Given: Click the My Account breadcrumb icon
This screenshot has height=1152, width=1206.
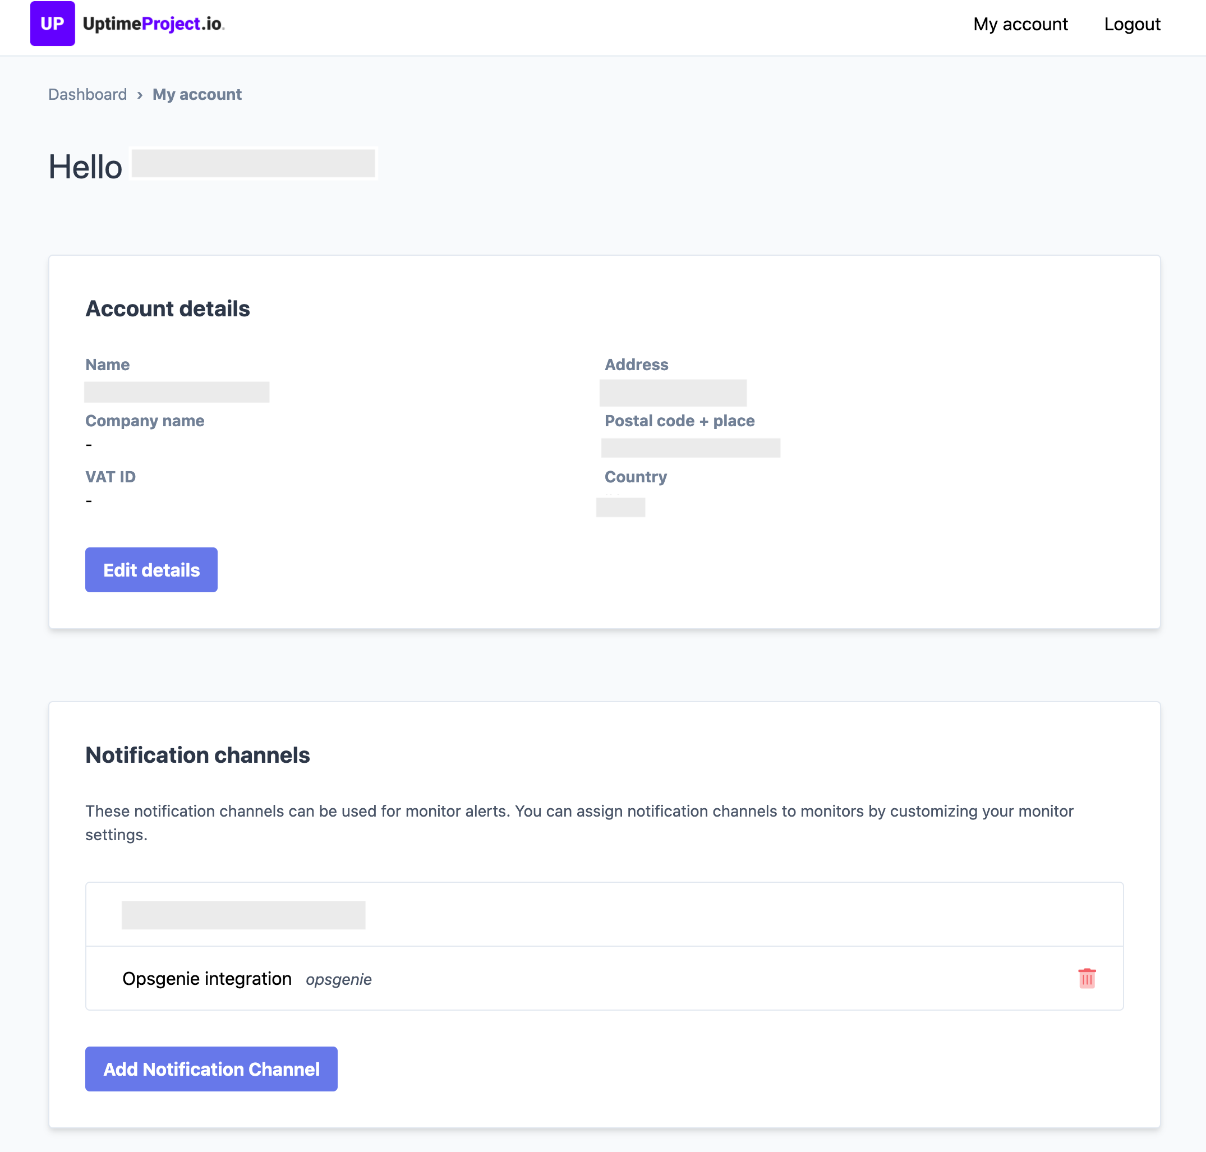Looking at the screenshot, I should click(x=197, y=94).
